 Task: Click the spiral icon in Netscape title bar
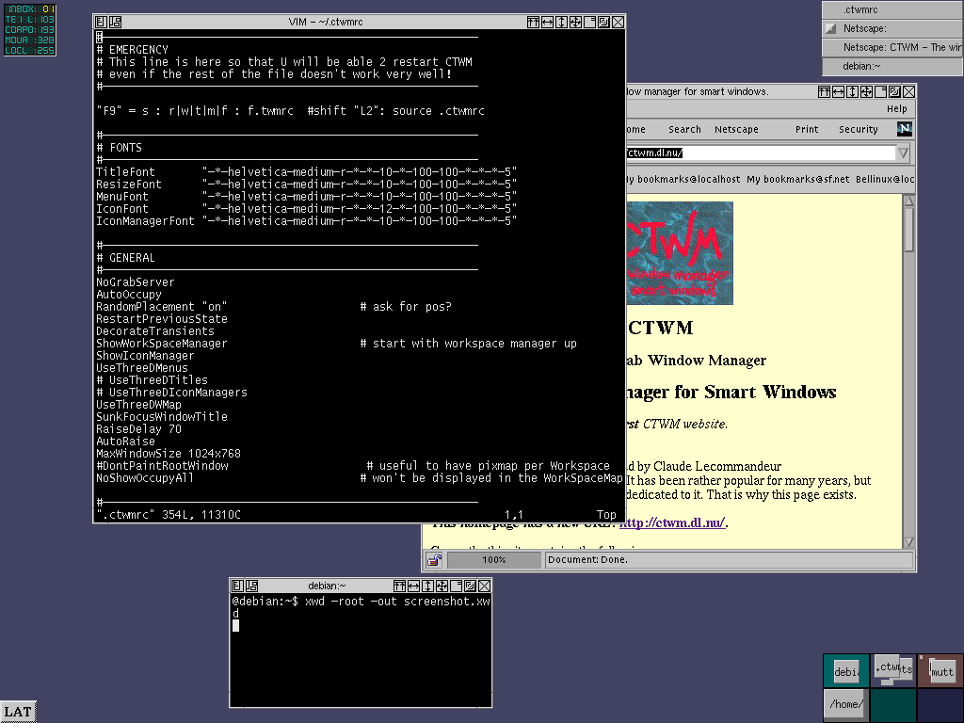pos(894,91)
